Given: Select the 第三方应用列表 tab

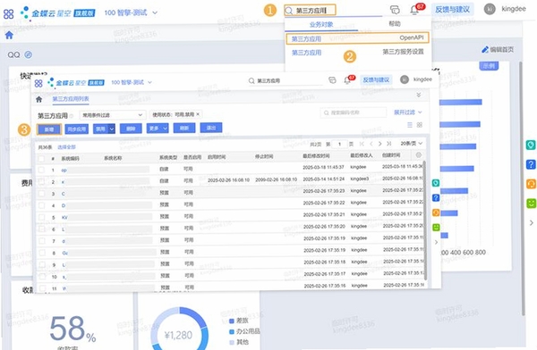Looking at the screenshot, I should click(x=71, y=99).
